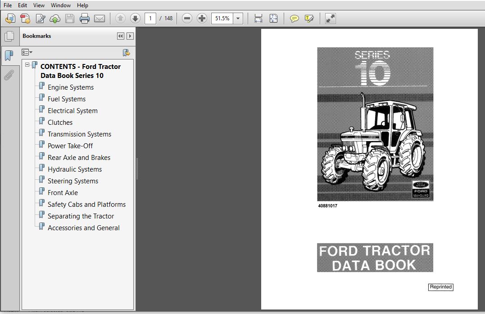
Task: Click the pane splitter grip handle
Action: [x=137, y=168]
